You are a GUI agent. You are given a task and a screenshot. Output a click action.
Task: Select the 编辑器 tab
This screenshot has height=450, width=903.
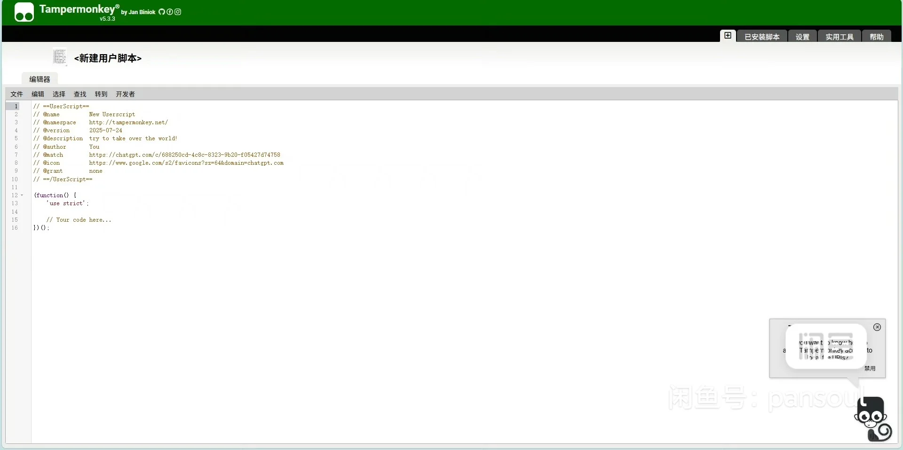pyautogui.click(x=40, y=79)
